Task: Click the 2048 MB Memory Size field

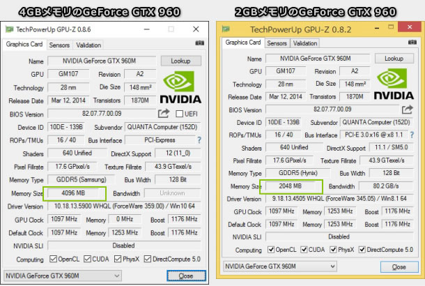Action: pos(291,186)
